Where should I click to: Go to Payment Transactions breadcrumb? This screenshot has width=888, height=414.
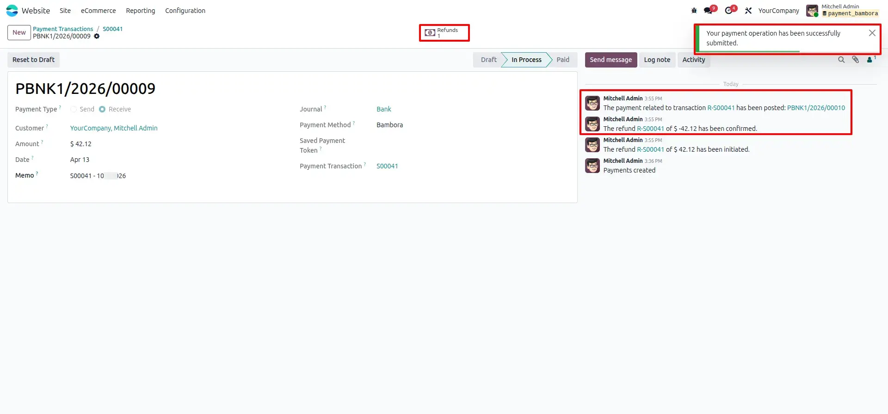63,29
